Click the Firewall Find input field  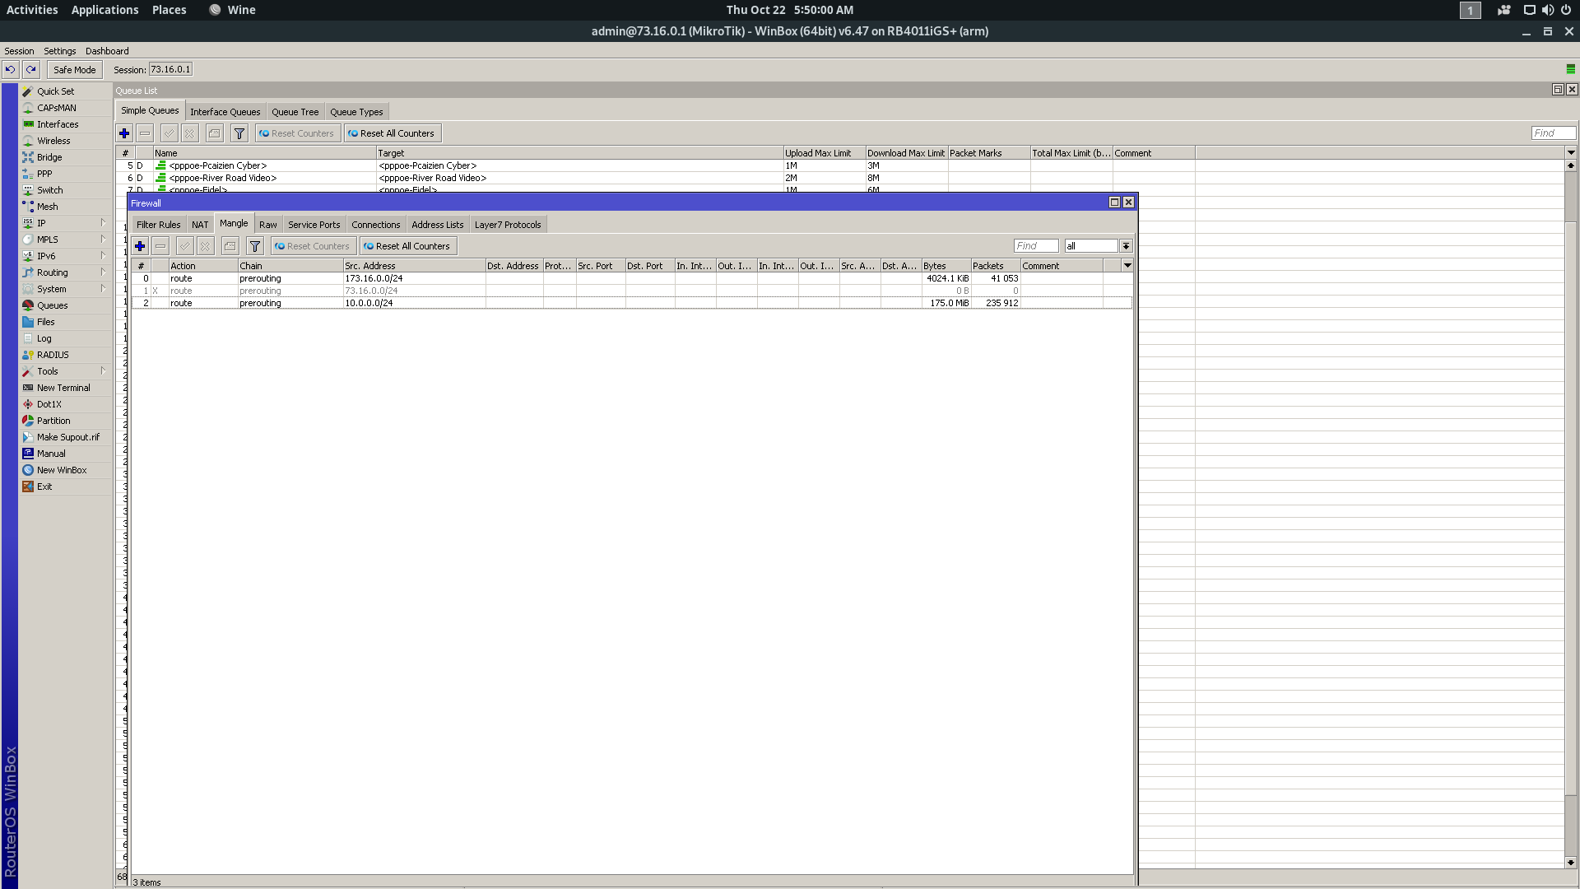click(1035, 246)
